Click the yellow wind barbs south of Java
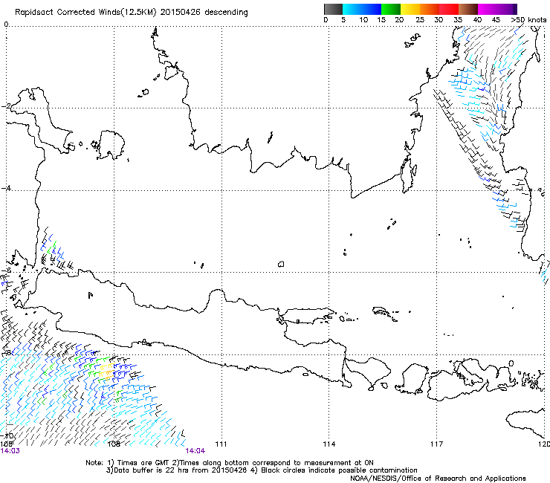550x483 pixels. click(x=106, y=372)
